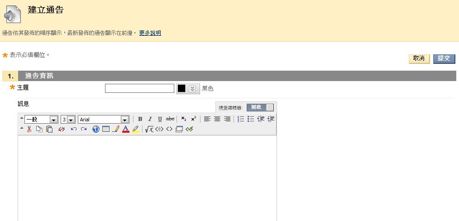Open the Arial font family dropdown
This screenshot has height=221, width=459.
(124, 120)
